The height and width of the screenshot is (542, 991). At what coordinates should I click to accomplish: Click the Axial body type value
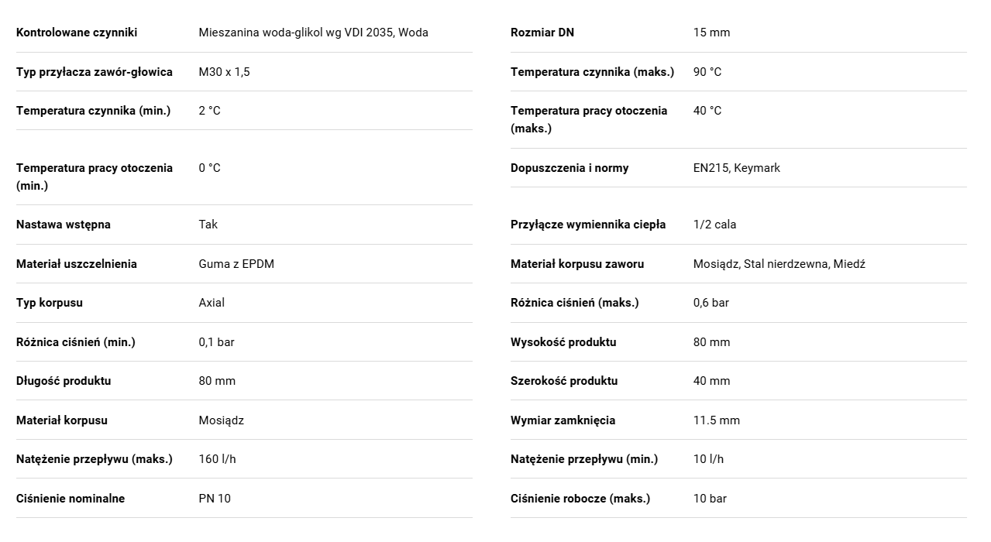pos(212,303)
